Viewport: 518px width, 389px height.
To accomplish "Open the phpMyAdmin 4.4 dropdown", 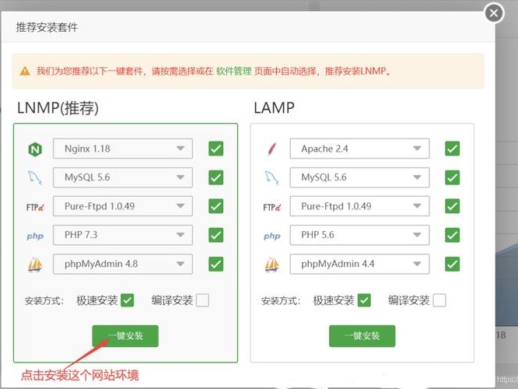I will (360, 264).
